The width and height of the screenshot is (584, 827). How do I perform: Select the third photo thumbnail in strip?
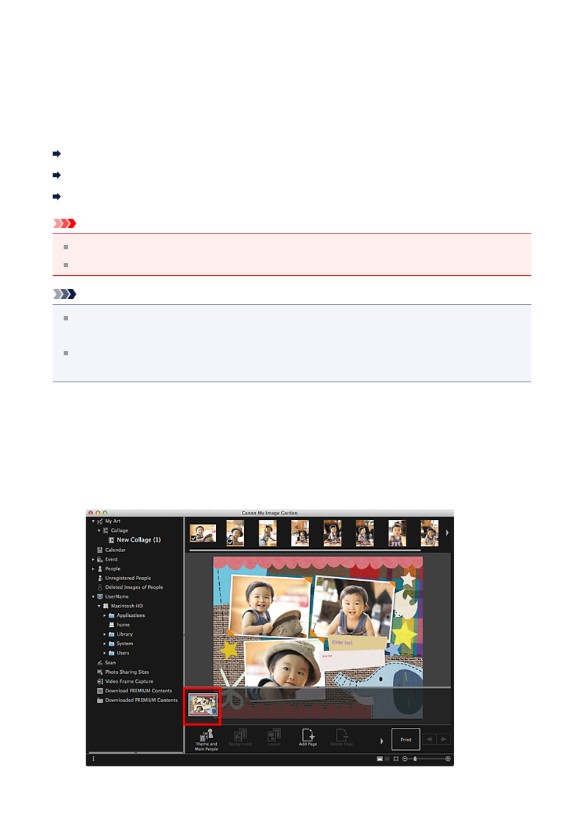click(268, 533)
